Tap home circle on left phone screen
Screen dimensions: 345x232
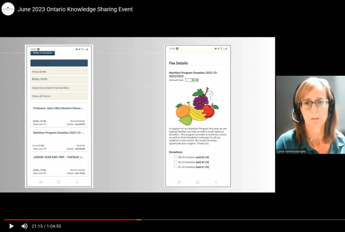point(58,182)
